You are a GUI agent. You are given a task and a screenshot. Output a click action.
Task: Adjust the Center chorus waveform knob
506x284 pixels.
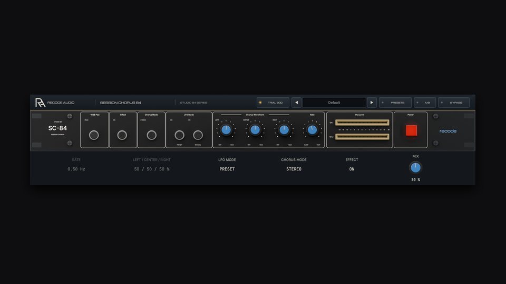pos(255,130)
